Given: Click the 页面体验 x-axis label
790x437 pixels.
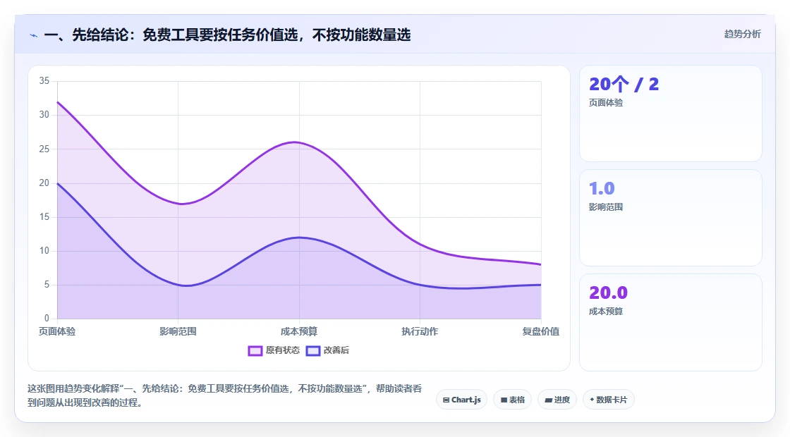Looking at the screenshot, I should (57, 331).
